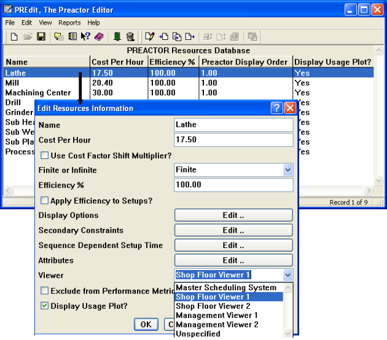
Task: Click the Save floppy disk icon
Action: [x=41, y=37]
